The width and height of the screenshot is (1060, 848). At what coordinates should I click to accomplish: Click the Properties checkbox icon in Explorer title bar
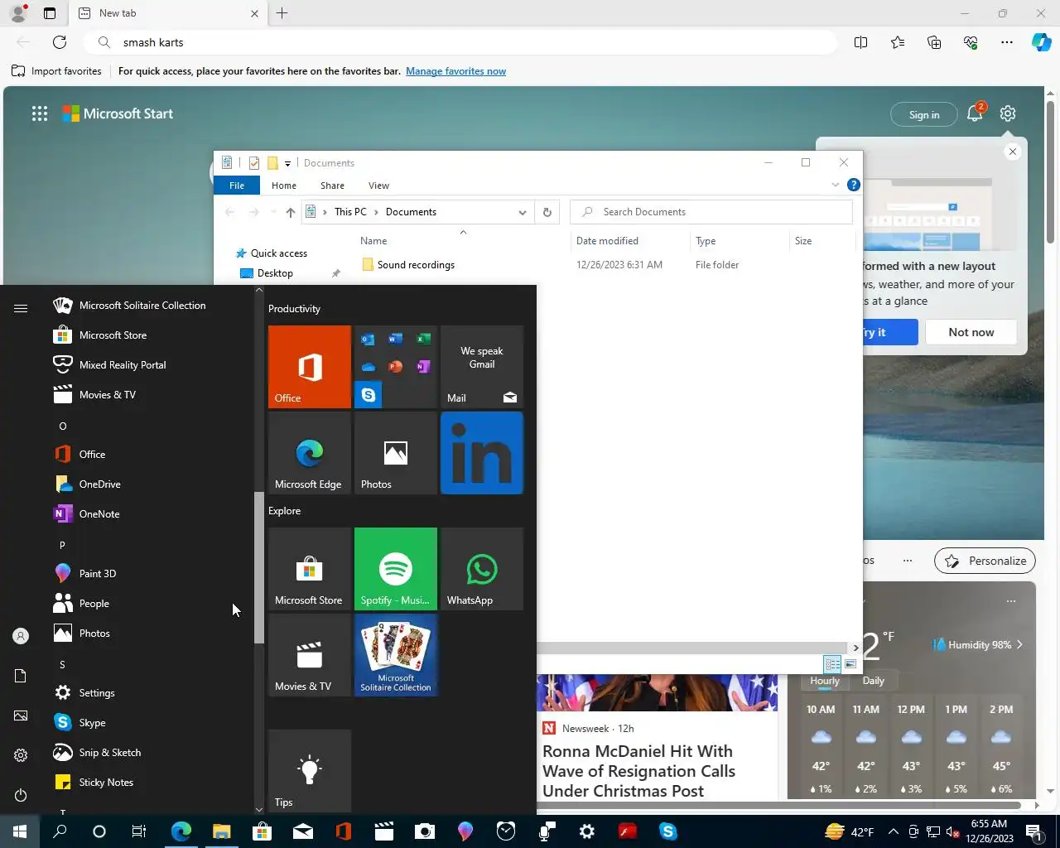pyautogui.click(x=254, y=163)
